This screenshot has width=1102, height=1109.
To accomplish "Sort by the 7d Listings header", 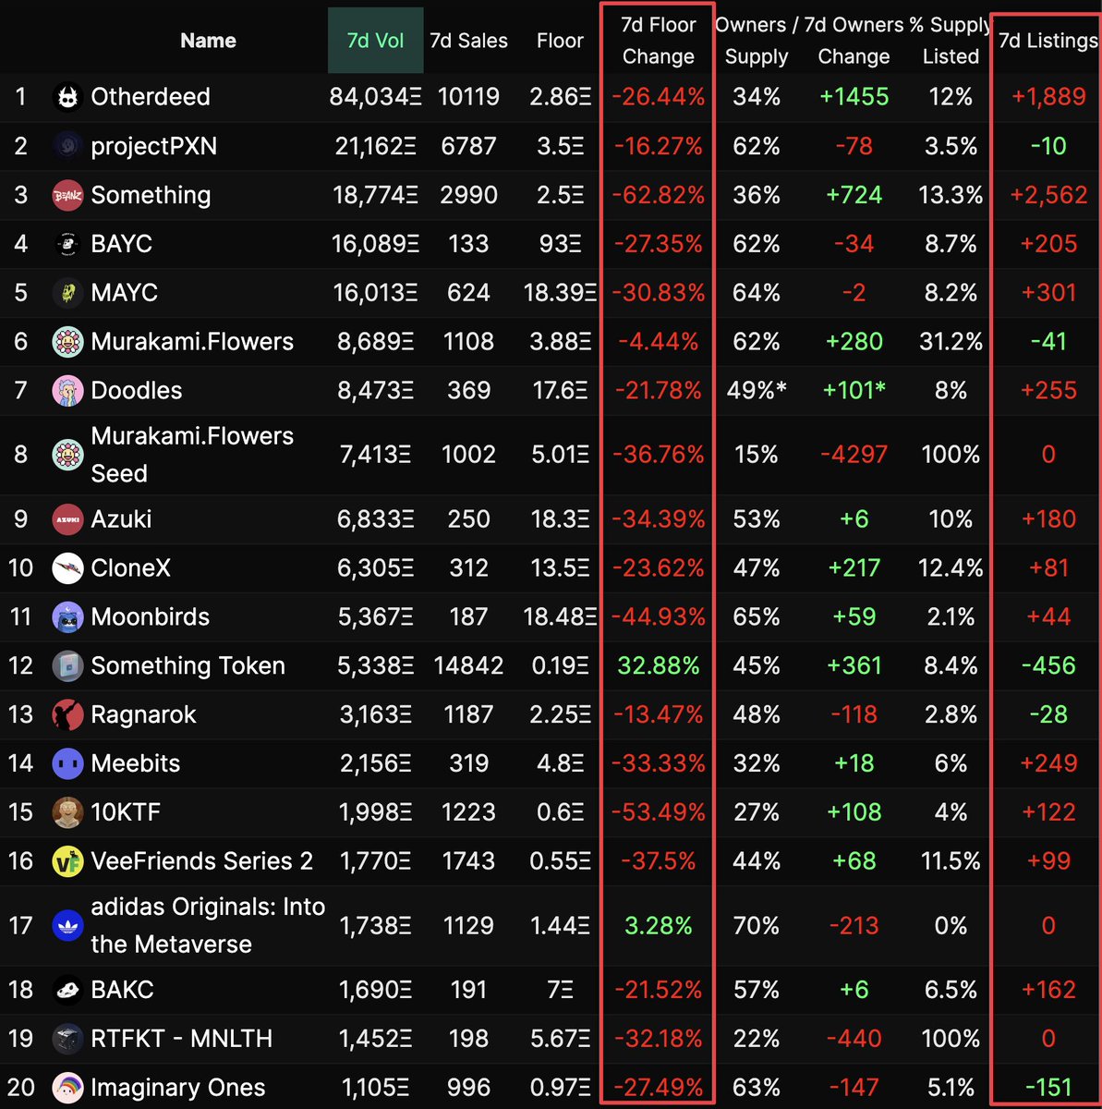I will 1048,41.
